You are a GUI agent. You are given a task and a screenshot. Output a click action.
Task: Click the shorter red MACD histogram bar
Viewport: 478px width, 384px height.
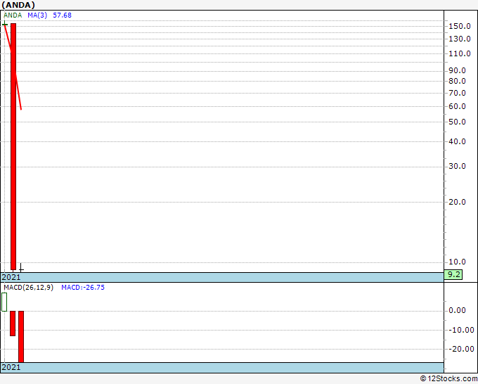[13, 324]
